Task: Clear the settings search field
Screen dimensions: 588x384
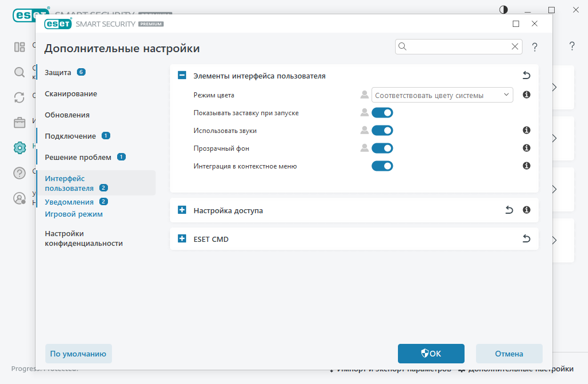Action: point(515,46)
